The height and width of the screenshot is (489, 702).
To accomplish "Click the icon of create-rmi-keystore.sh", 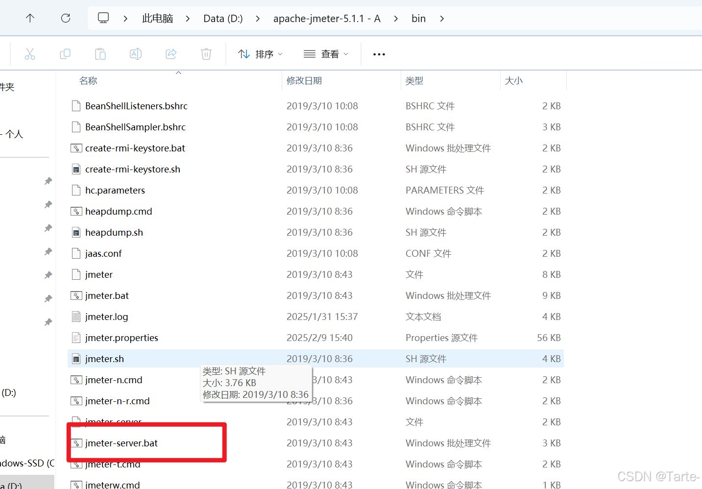I will point(76,169).
